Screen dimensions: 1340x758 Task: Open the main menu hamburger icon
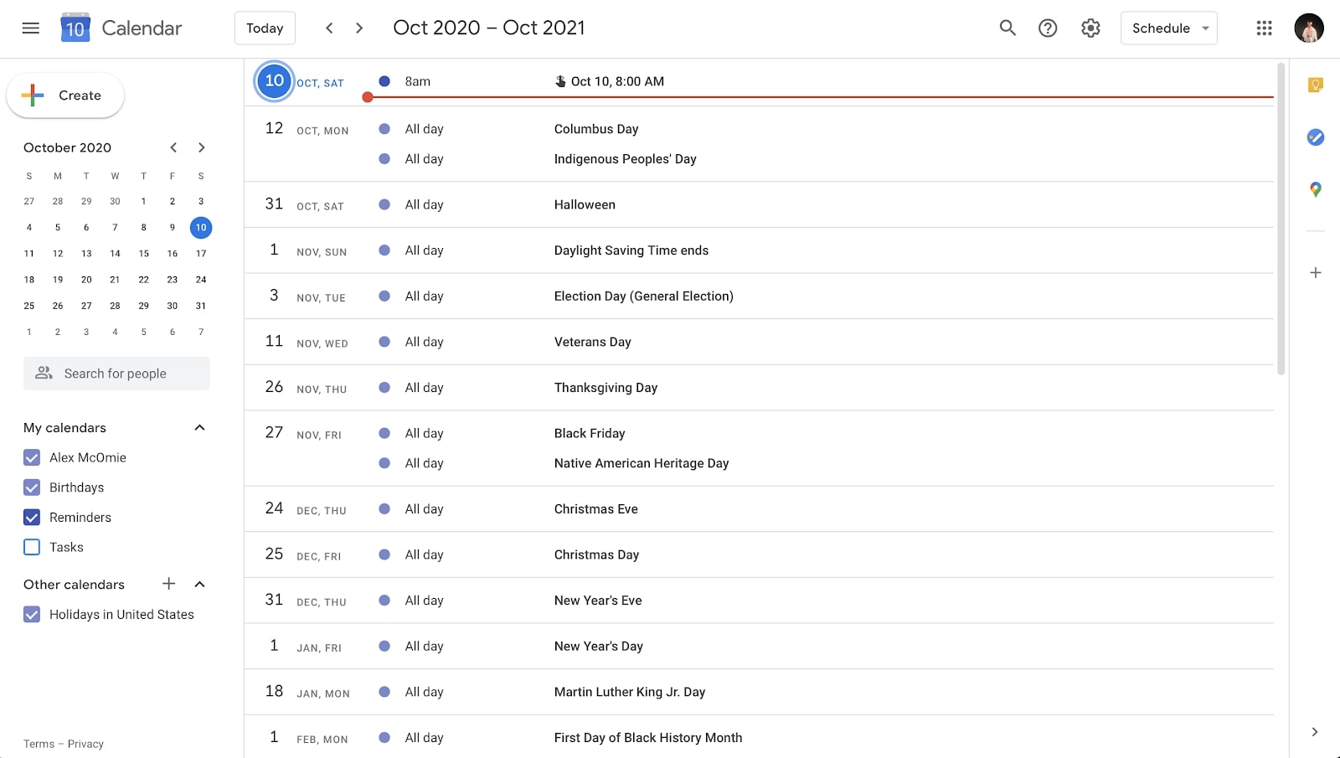tap(31, 28)
